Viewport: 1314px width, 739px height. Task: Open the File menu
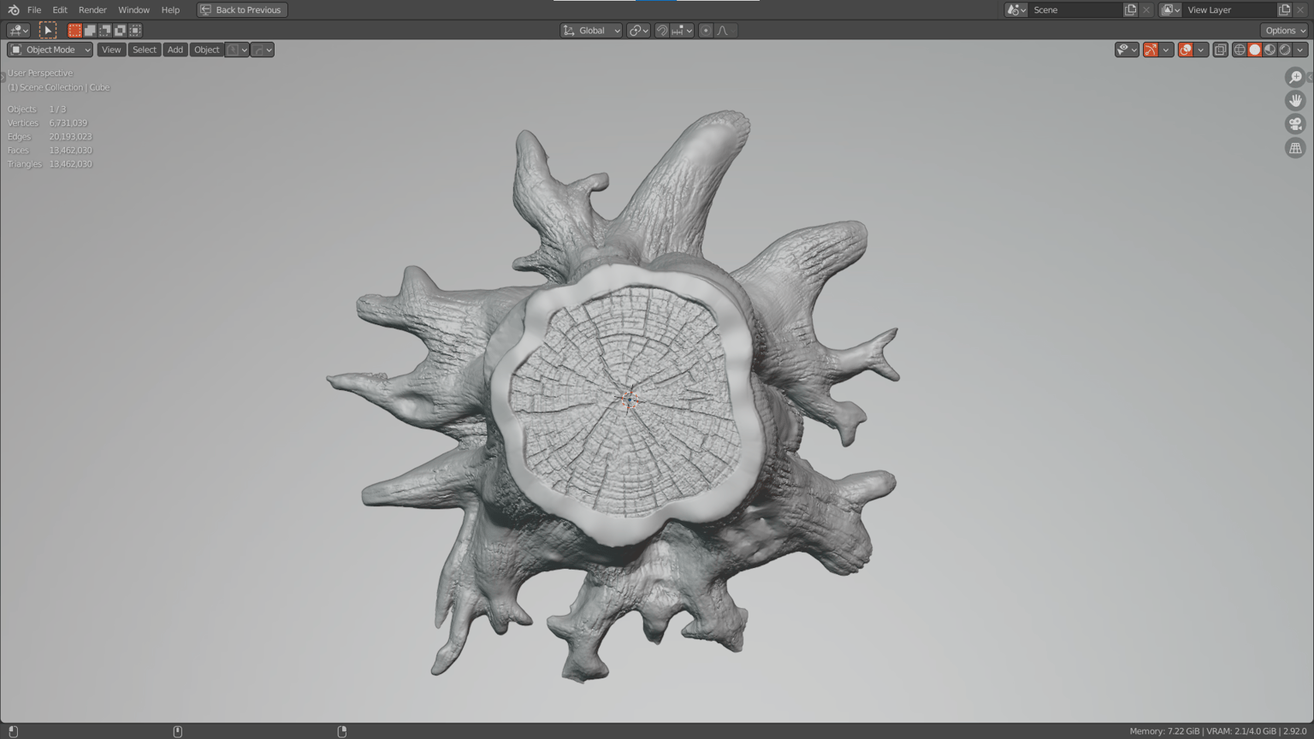34,9
